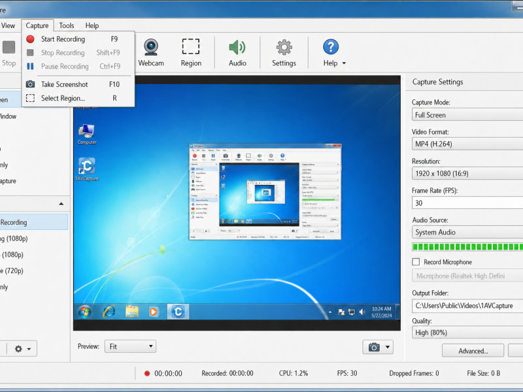Open the View menu
Image resolution: width=523 pixels, height=392 pixels.
pyautogui.click(x=8, y=25)
